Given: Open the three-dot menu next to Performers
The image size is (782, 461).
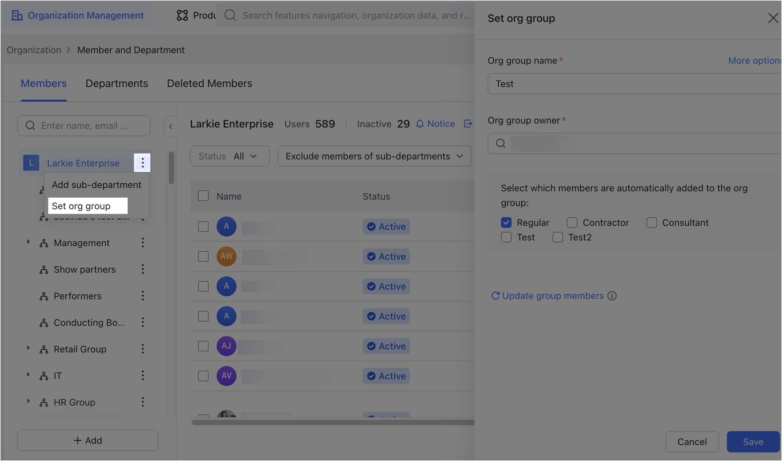Looking at the screenshot, I should pyautogui.click(x=143, y=296).
